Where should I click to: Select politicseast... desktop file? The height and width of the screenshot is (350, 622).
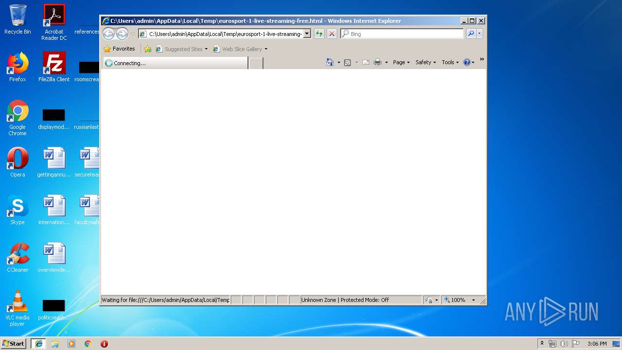coord(54,310)
